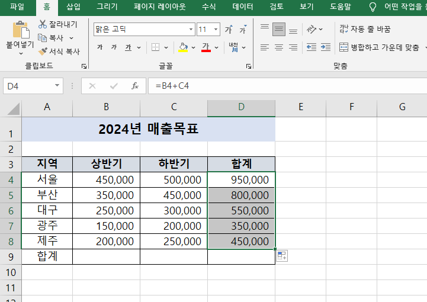Image resolution: width=427 pixels, height=302 pixels.
Task: Click the lightbulb Tell Me icon
Action: pos(373,7)
